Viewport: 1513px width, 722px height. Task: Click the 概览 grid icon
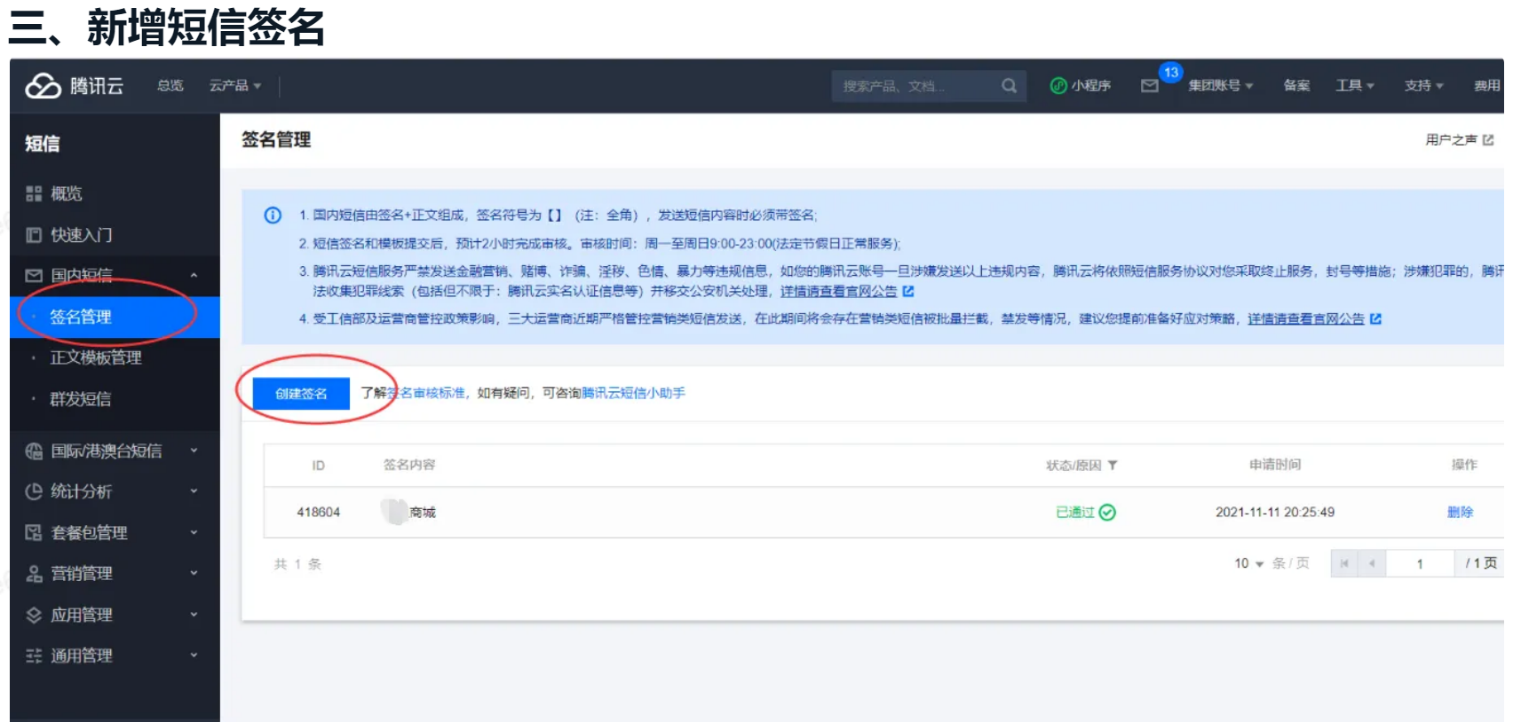[x=34, y=193]
